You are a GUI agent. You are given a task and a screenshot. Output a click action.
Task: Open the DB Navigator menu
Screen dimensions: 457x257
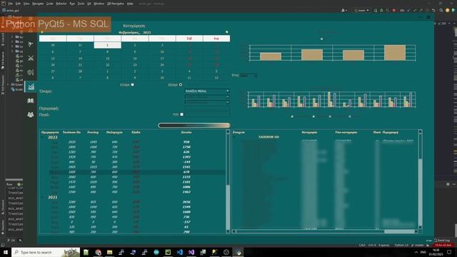(x=116, y=4)
